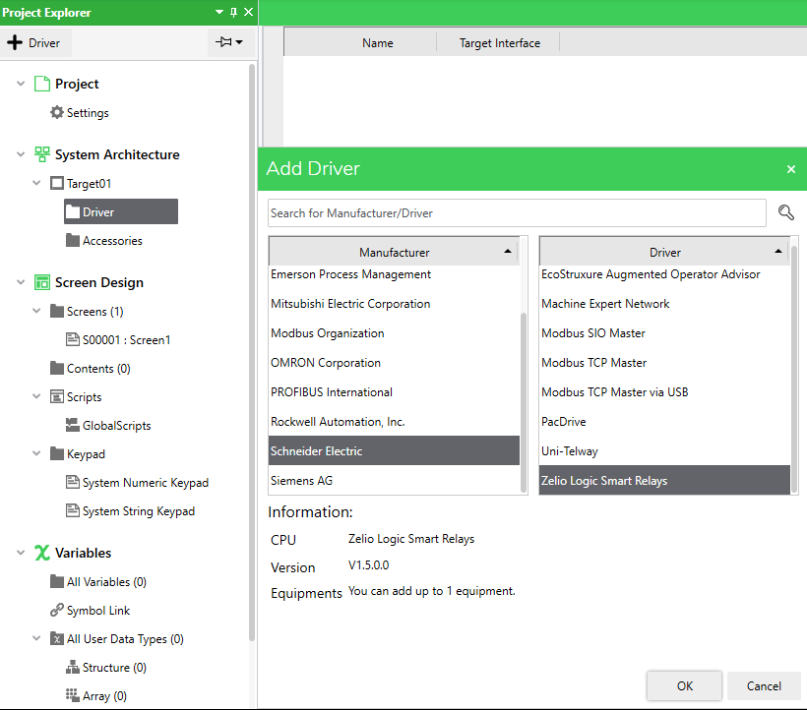Collapse the Variables node

point(21,553)
